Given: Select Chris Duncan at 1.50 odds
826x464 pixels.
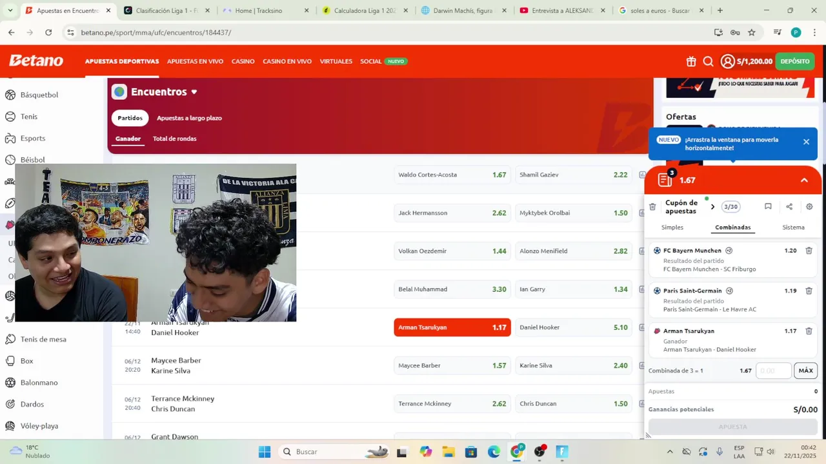Looking at the screenshot, I should tap(574, 403).
